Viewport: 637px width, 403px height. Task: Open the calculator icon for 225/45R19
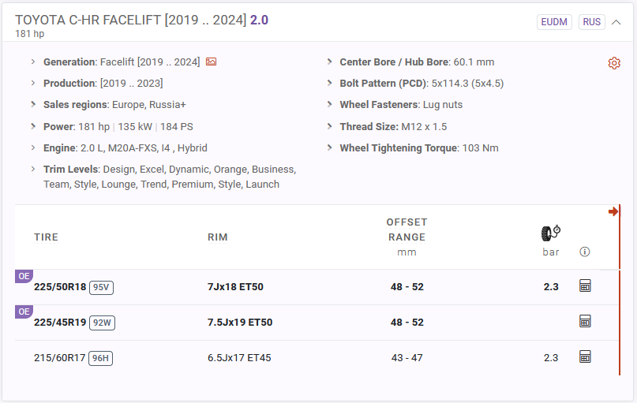585,322
